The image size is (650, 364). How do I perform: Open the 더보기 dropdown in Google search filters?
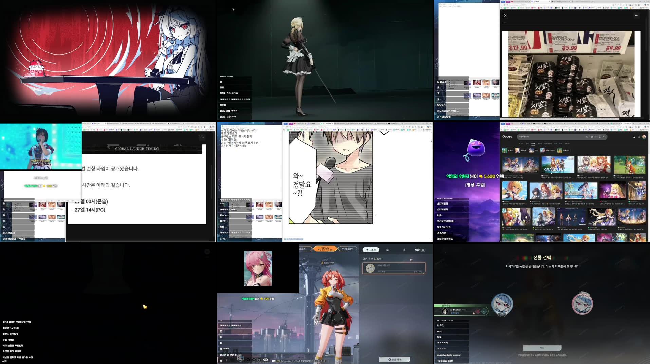[567, 144]
